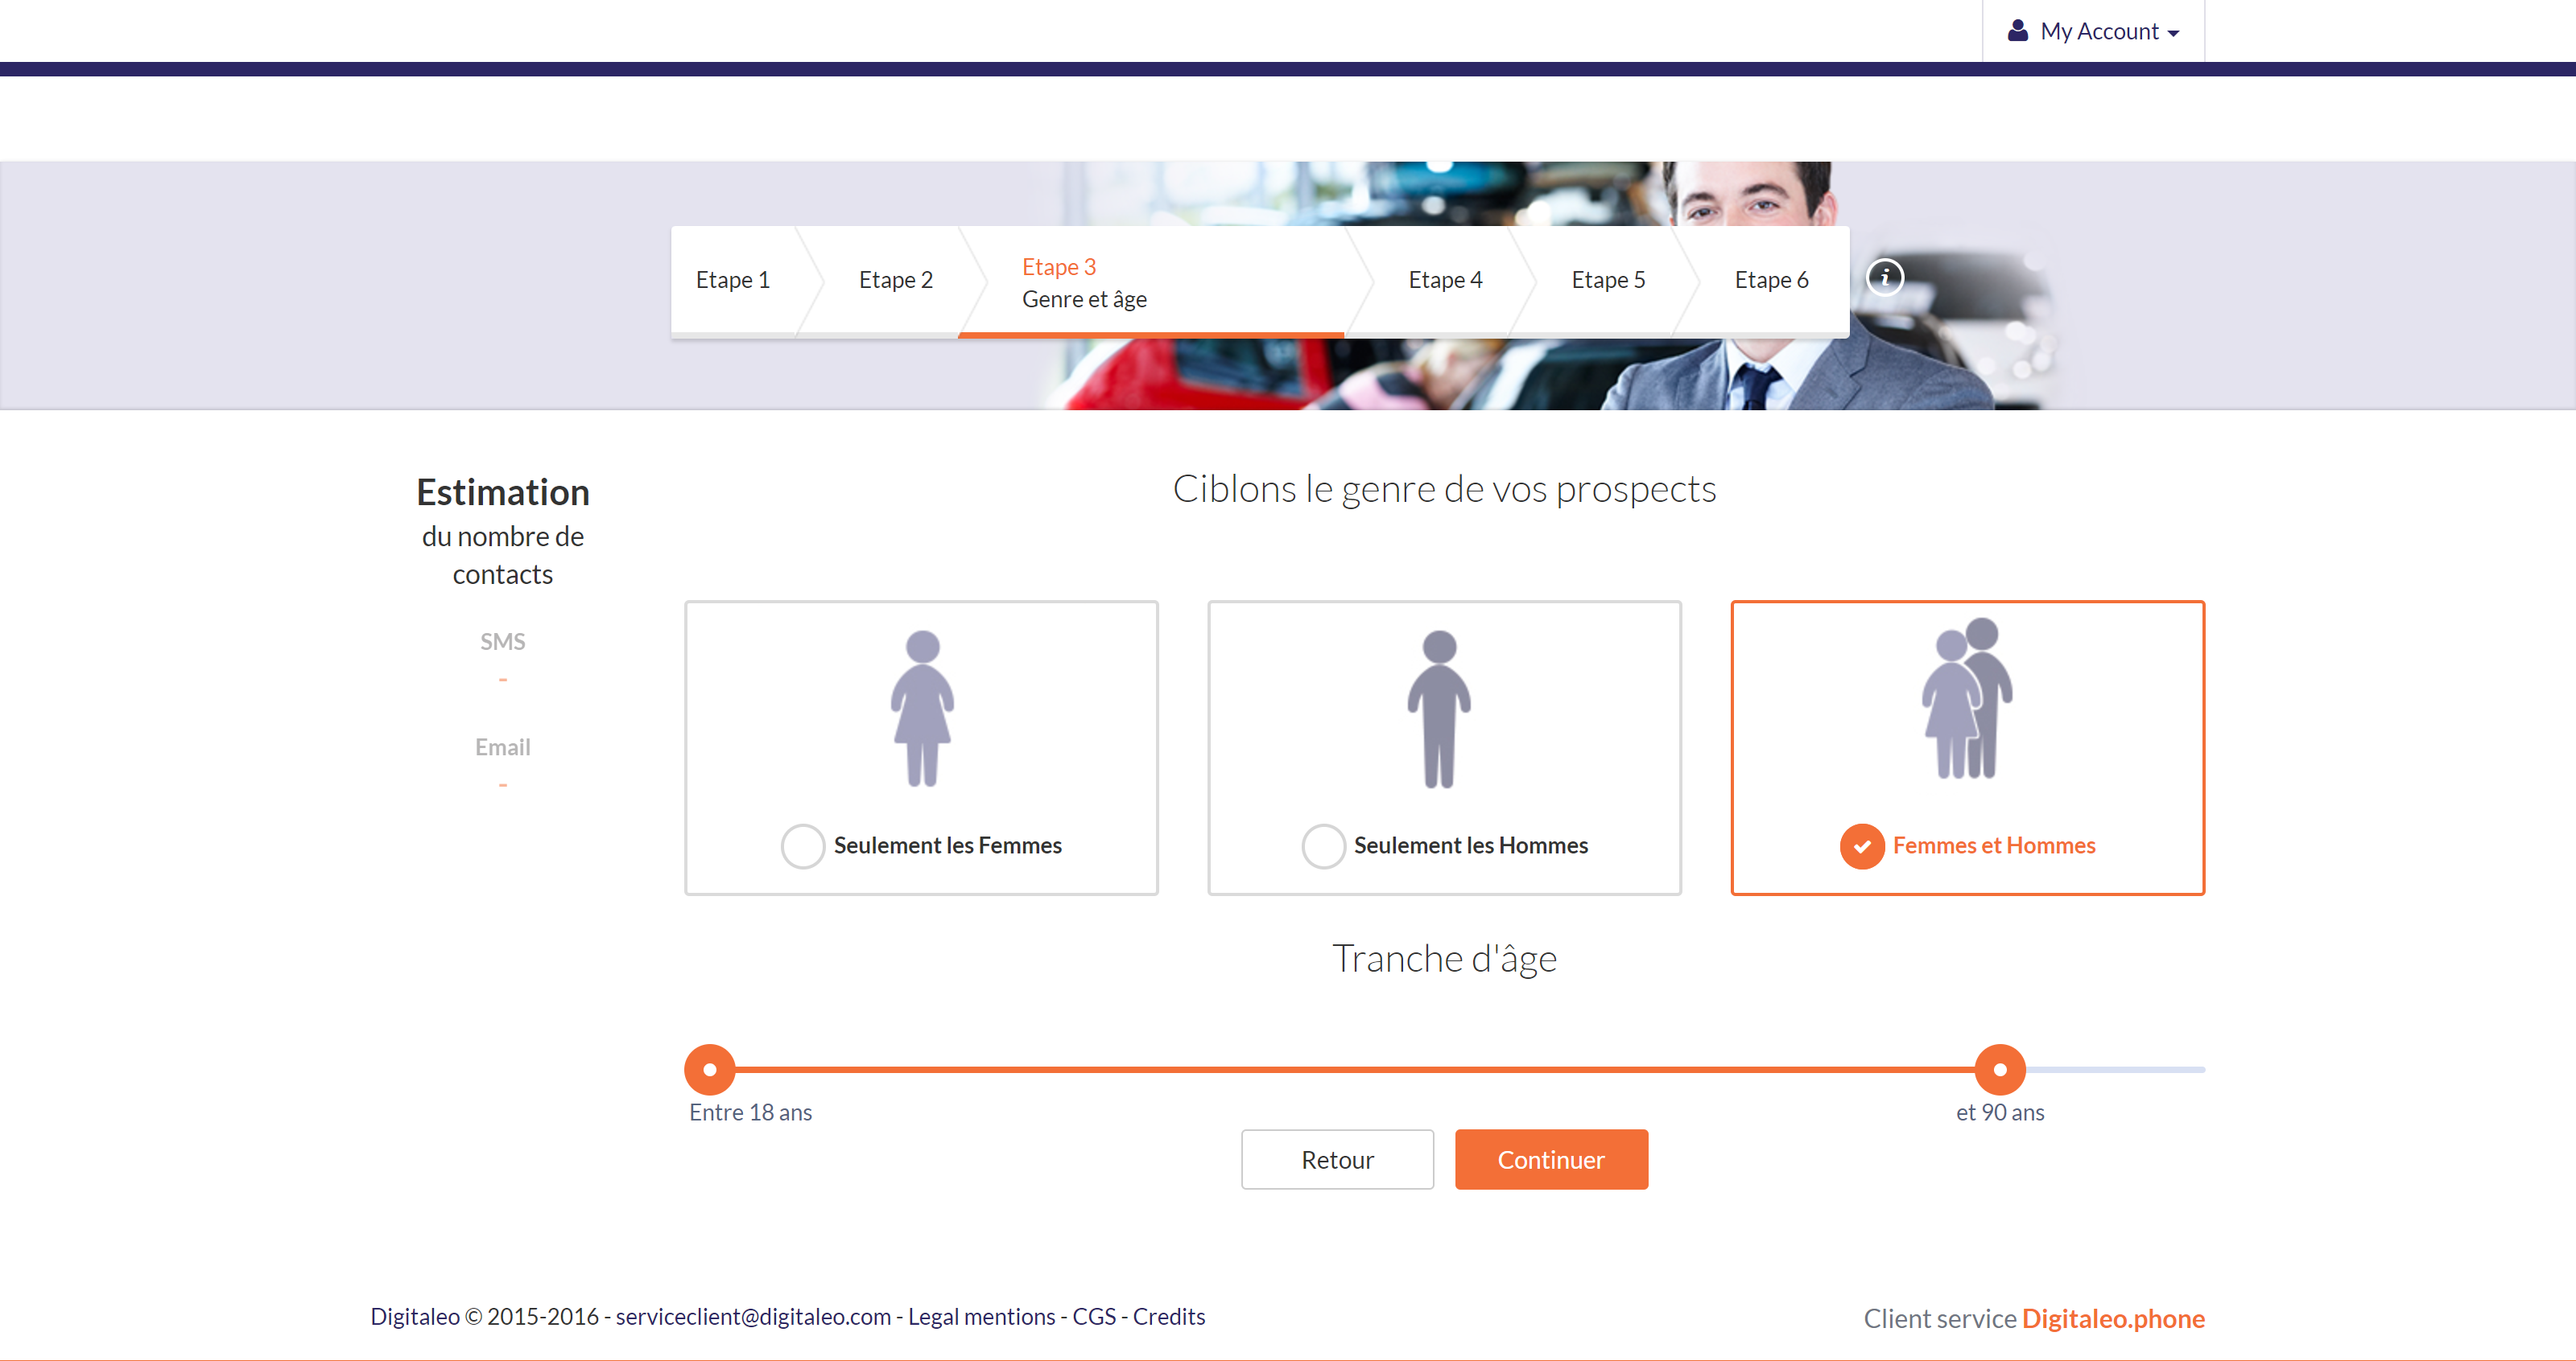This screenshot has height=1361, width=2576.
Task: Expand the Etape 4 step
Action: (x=1447, y=279)
